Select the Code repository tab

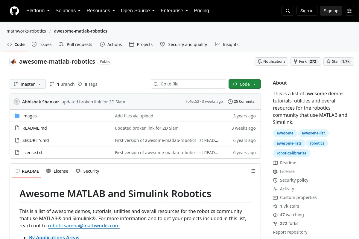[x=16, y=45]
